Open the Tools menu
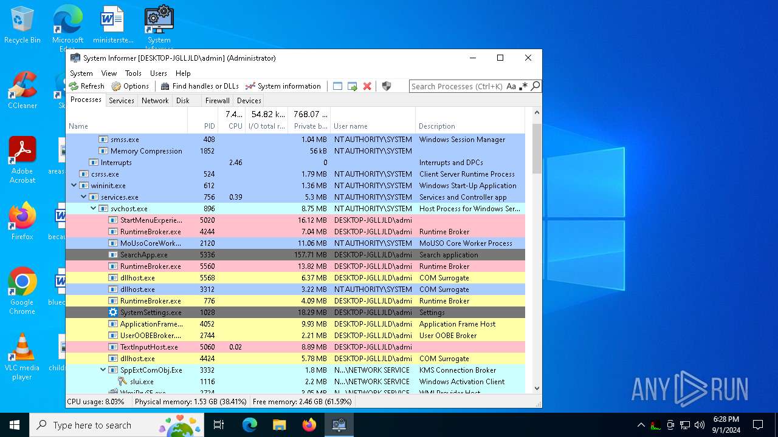The height and width of the screenshot is (437, 778). [133, 73]
